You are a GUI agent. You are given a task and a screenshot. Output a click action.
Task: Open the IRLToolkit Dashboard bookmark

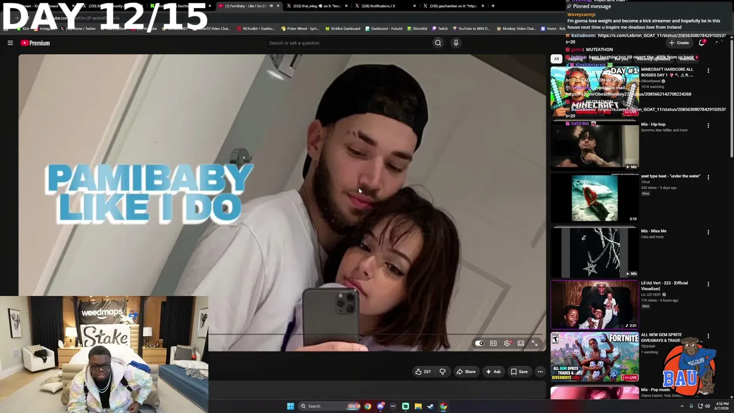click(x=257, y=29)
